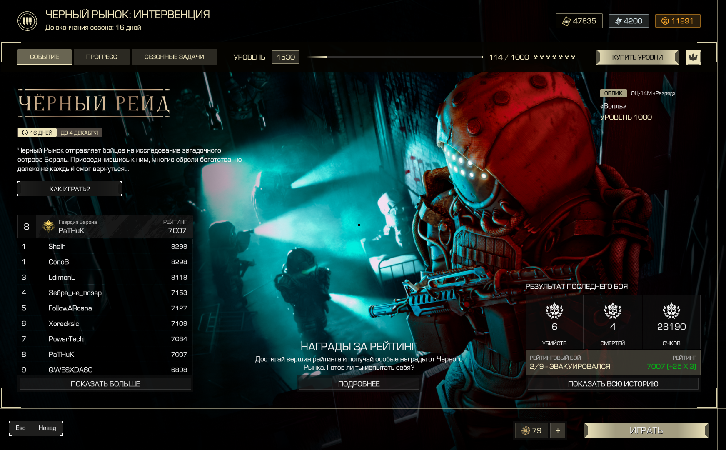Click the clock icon on 16 ДНЕЙ badge
Image resolution: width=726 pixels, height=450 pixels.
25,132
